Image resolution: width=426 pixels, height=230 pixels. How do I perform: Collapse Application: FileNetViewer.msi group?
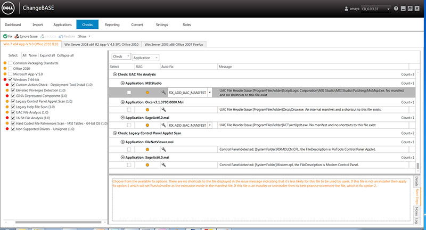(x=122, y=142)
